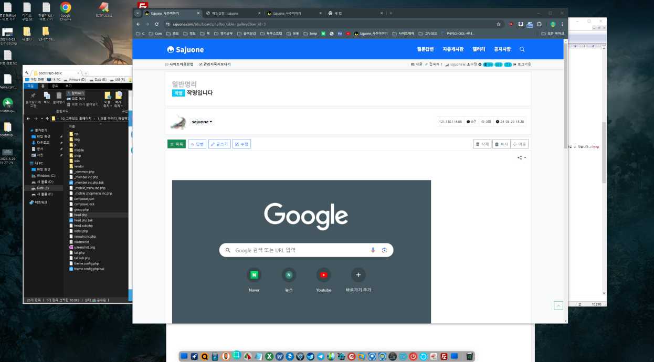Open Explorer recent locations dropdown arrow

[41, 119]
